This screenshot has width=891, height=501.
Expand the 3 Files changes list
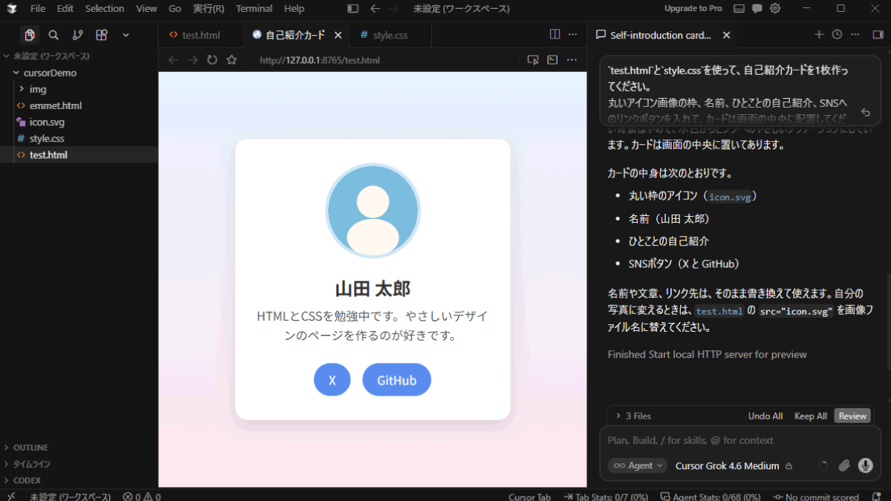click(x=633, y=416)
